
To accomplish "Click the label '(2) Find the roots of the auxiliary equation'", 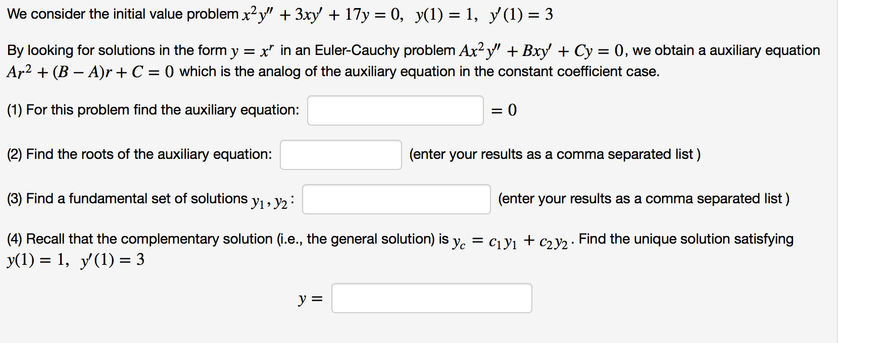I will pos(139,154).
